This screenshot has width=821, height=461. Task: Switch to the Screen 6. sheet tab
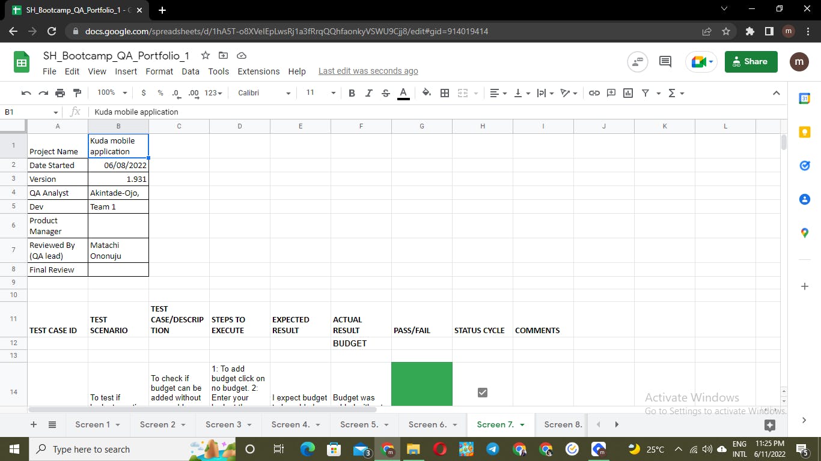433,424
